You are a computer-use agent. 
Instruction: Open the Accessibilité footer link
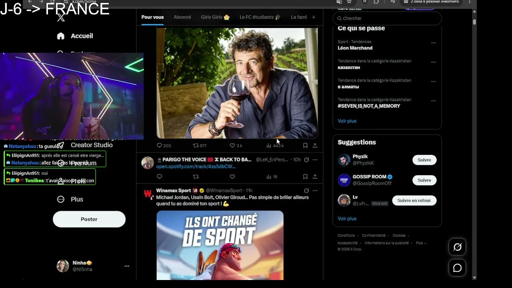click(347, 243)
